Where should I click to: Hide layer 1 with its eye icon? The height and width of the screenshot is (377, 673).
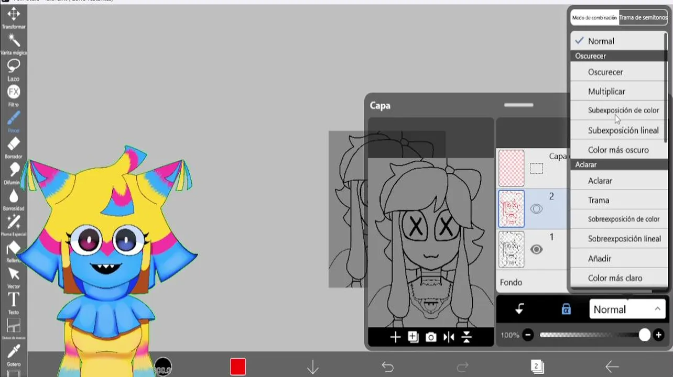pos(536,250)
